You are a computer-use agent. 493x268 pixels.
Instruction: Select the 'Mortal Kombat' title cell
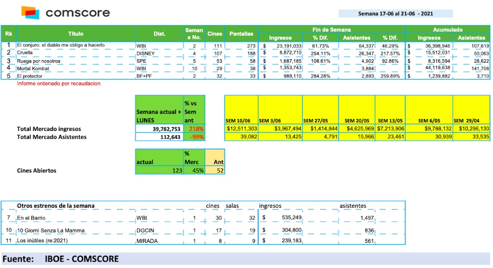(x=33, y=68)
